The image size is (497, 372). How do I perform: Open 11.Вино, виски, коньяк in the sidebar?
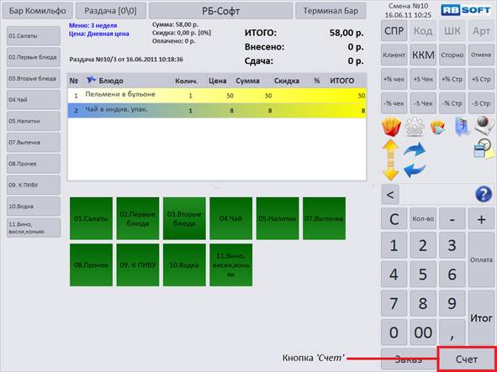(x=34, y=228)
